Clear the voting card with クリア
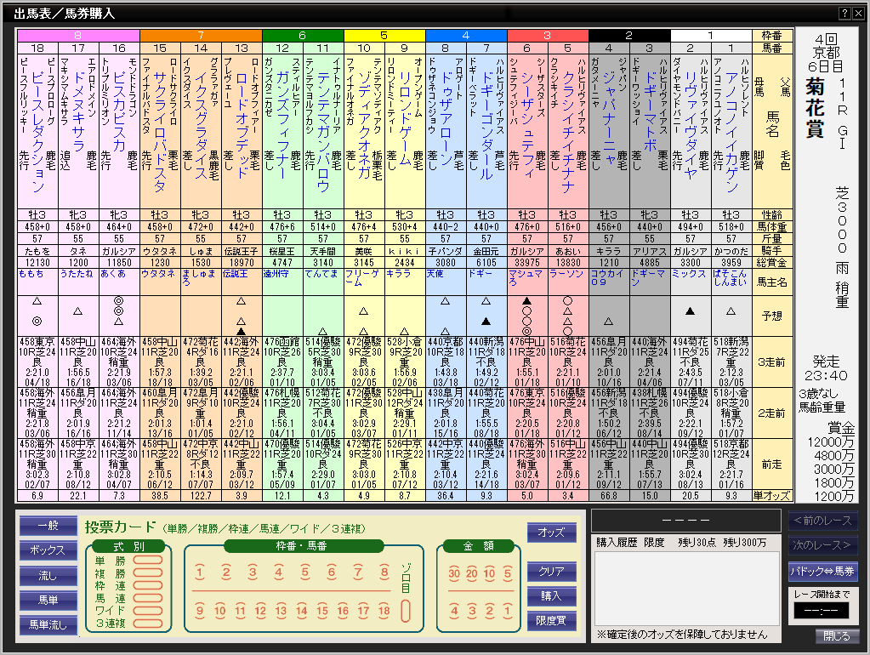Screen dimensions: 870x655 click(552, 571)
